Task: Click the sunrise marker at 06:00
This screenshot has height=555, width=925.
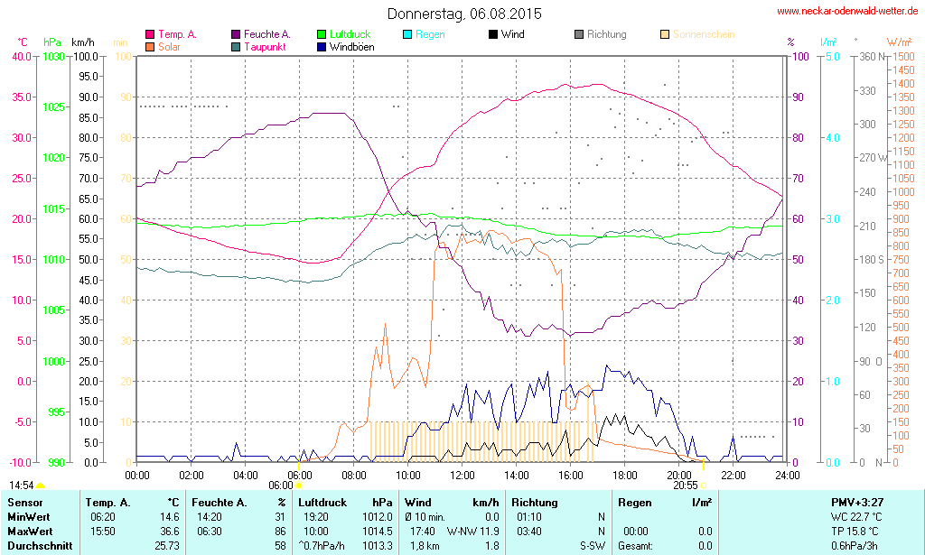Action: (x=299, y=486)
